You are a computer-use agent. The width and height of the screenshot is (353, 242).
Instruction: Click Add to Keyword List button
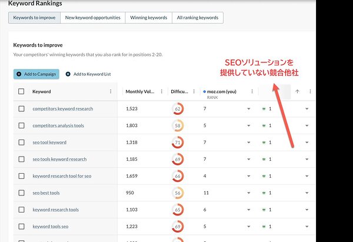pyautogui.click(x=88, y=74)
